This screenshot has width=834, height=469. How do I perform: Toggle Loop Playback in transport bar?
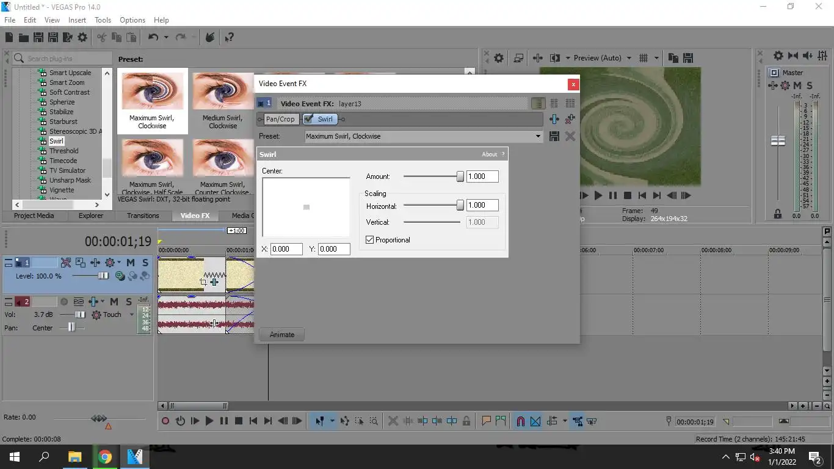coord(180,421)
